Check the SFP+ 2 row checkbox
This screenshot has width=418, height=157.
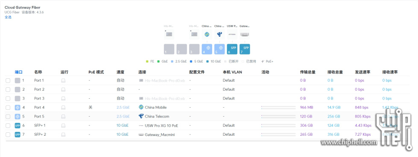click(8, 135)
